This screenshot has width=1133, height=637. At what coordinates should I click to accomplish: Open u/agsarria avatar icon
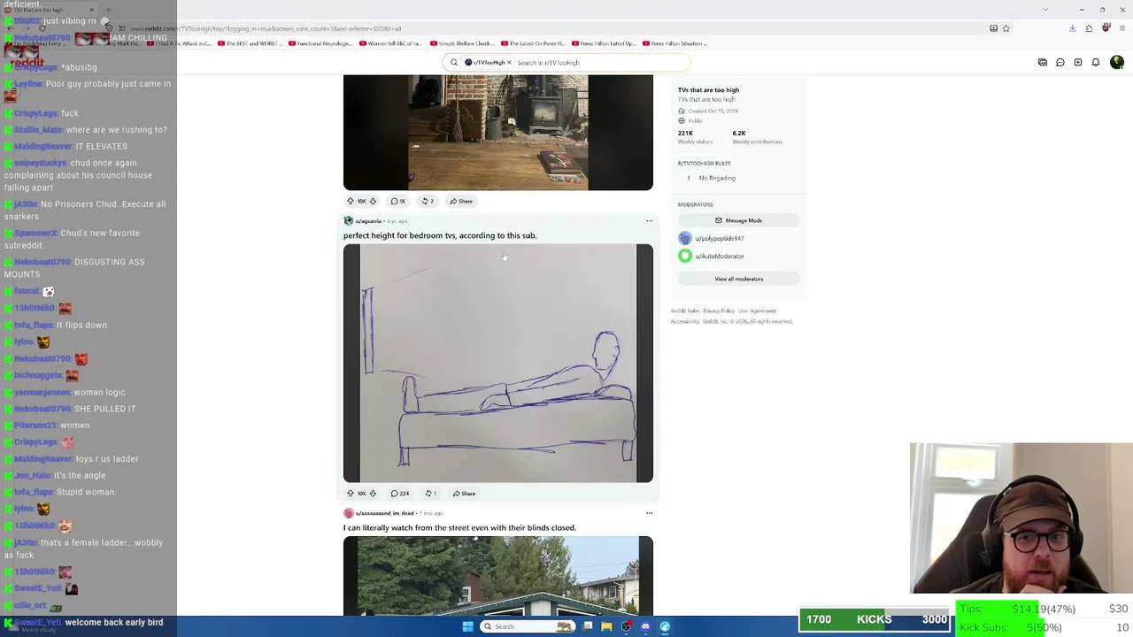point(348,221)
